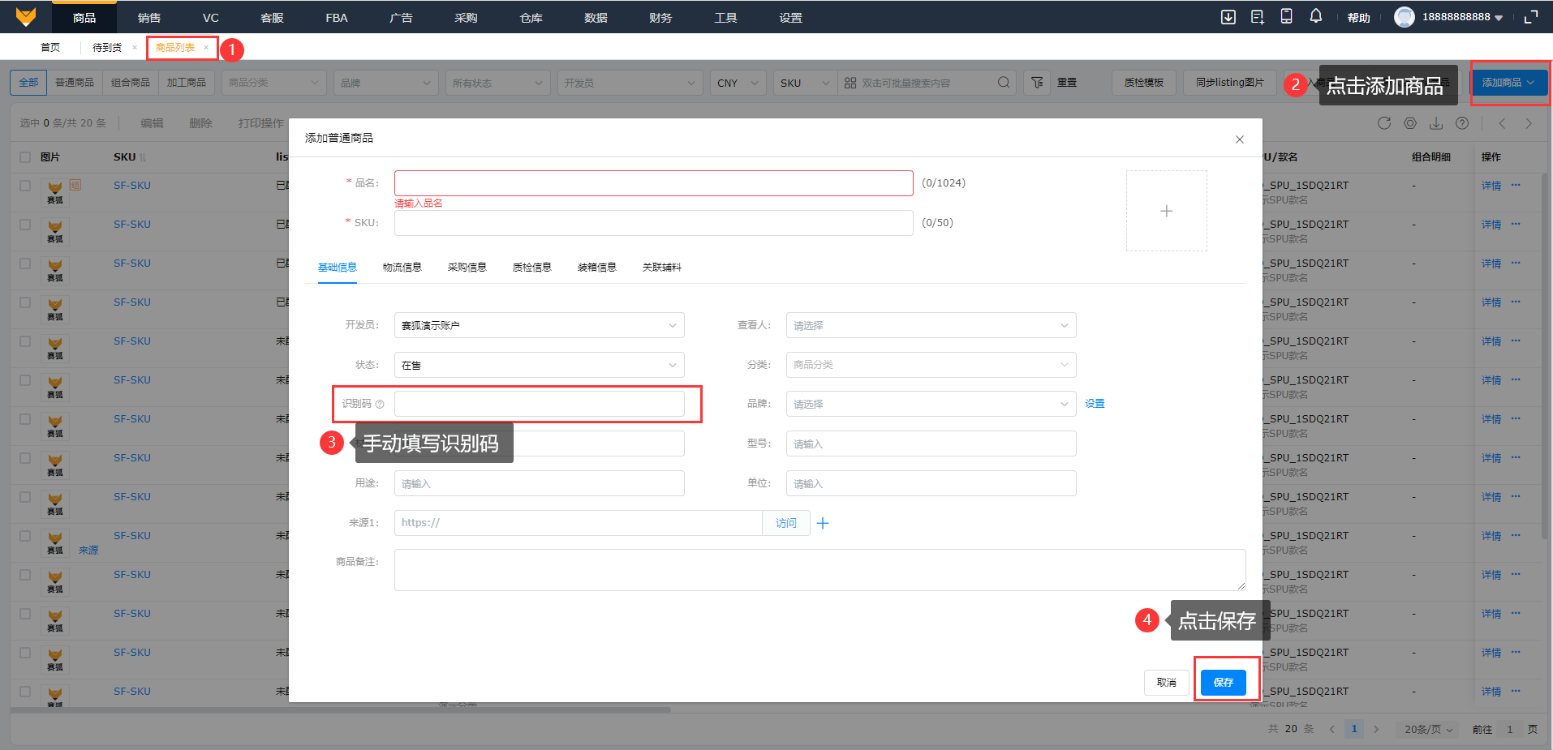Select the third product row checkbox
The height and width of the screenshot is (750, 1553).
pyautogui.click(x=25, y=264)
